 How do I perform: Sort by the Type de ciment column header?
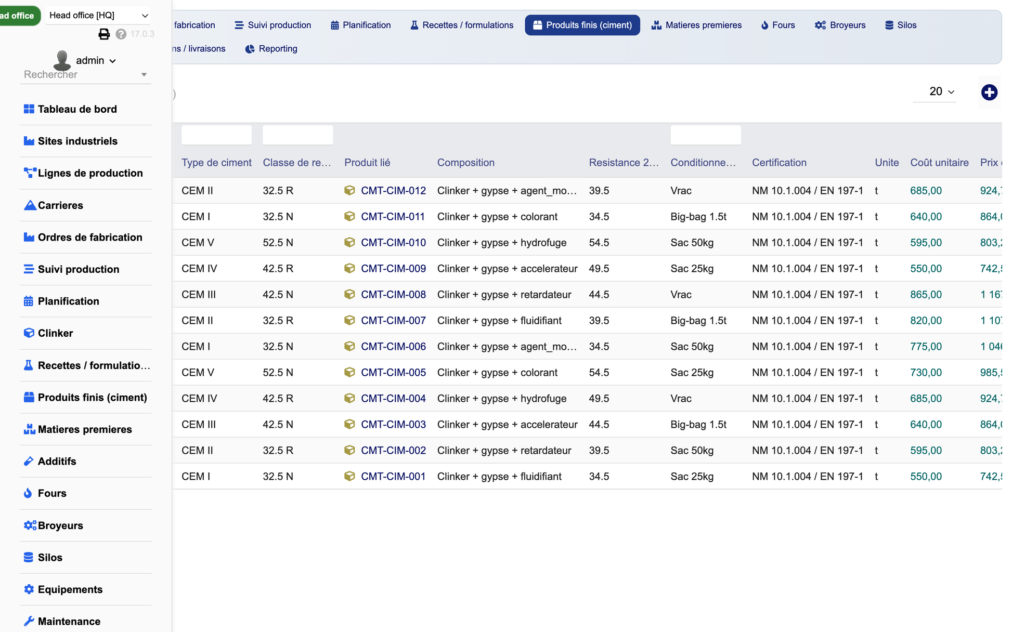[x=216, y=163]
